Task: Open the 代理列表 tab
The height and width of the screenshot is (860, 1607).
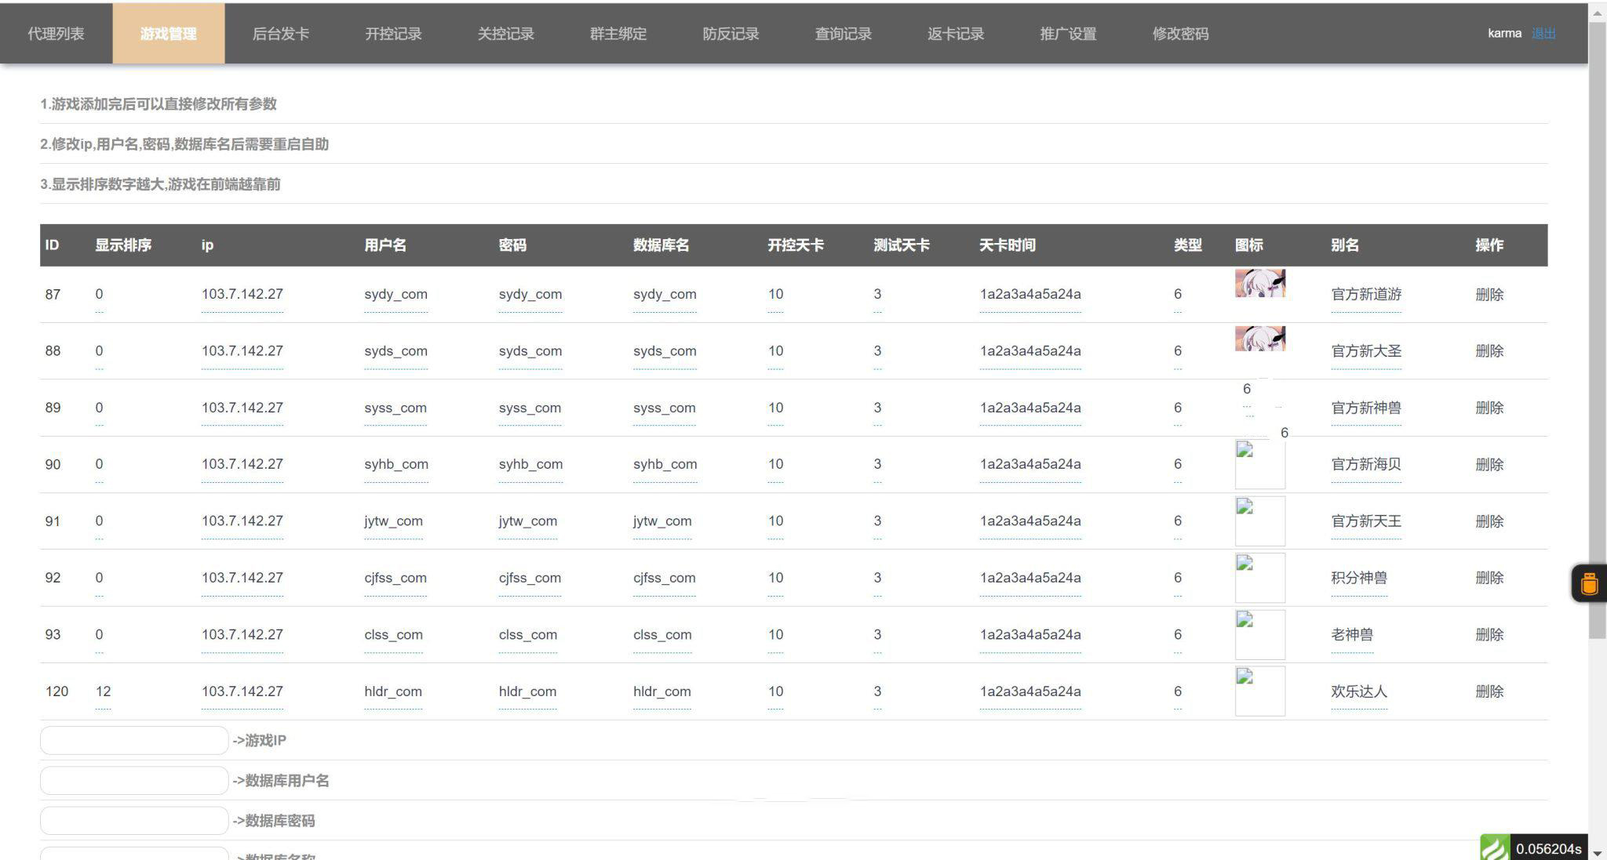Action: pos(56,34)
